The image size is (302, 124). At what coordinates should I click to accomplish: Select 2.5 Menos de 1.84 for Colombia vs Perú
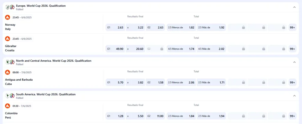(x=181, y=116)
